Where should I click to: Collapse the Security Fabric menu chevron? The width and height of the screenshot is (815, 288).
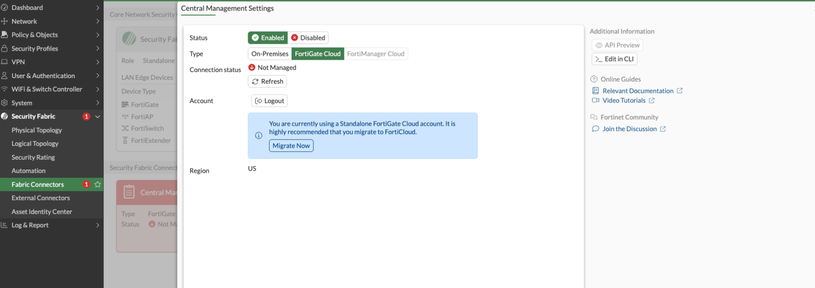98,117
